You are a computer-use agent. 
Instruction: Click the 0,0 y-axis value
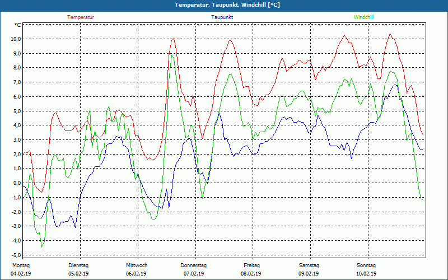17,183
